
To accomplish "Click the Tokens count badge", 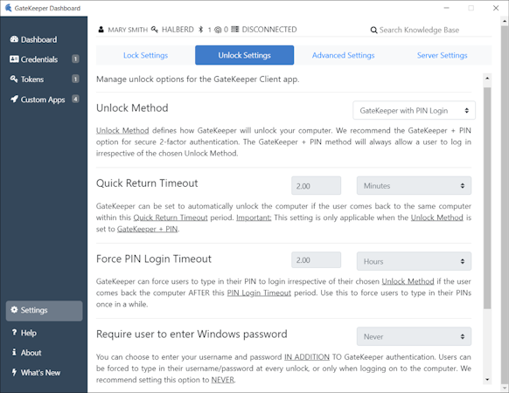I will [75, 79].
